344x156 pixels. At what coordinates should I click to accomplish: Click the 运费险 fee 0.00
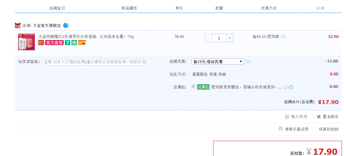click(x=334, y=87)
